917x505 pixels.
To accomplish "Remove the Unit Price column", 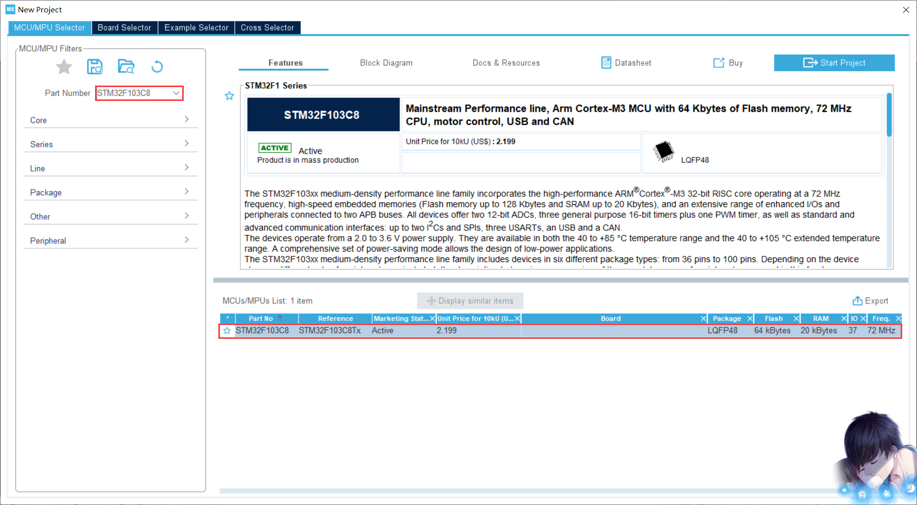I will (517, 319).
